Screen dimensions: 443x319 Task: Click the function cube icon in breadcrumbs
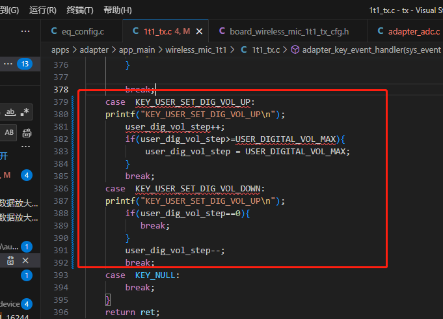[295, 49]
